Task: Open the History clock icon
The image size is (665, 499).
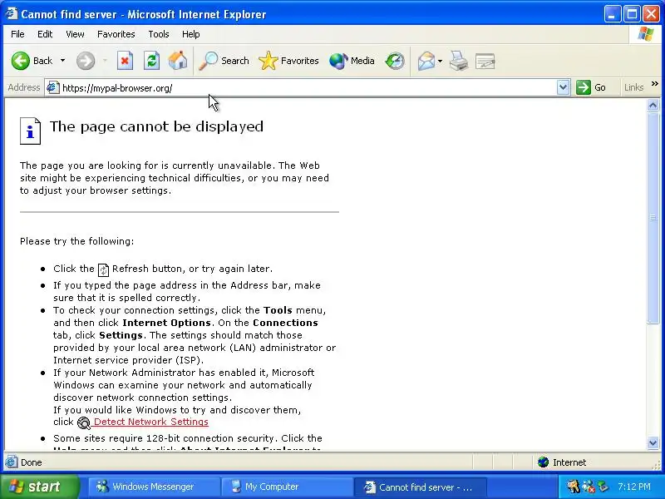Action: pyautogui.click(x=395, y=61)
